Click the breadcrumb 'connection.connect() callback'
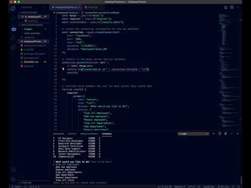This screenshot has height=188, width=251. pos(102,13)
